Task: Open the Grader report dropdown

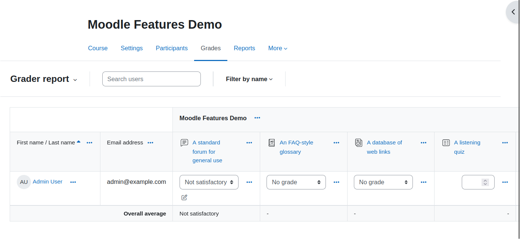Action: pyautogui.click(x=44, y=79)
